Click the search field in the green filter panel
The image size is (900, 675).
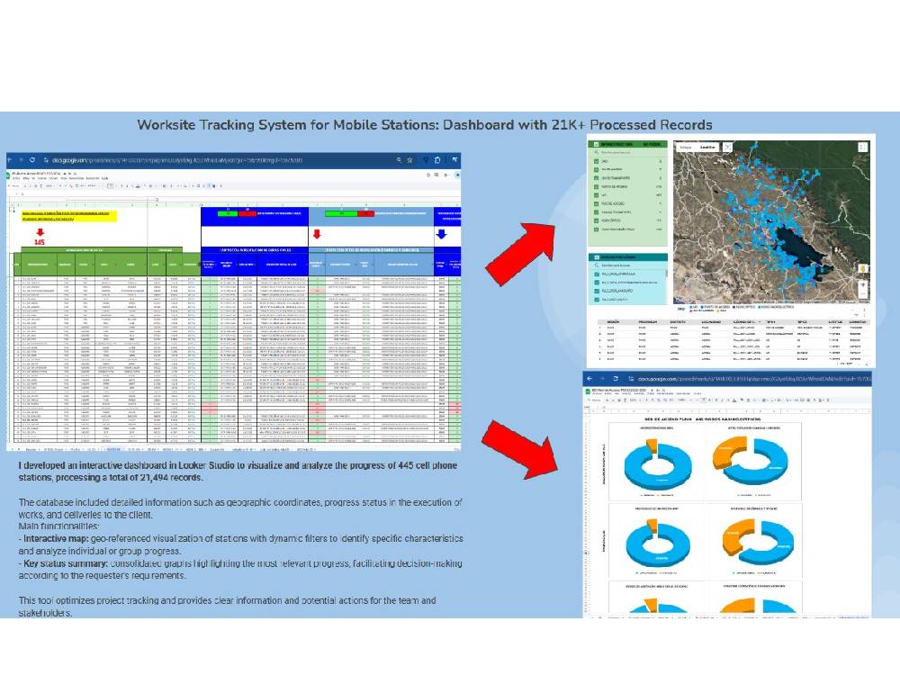click(x=630, y=153)
